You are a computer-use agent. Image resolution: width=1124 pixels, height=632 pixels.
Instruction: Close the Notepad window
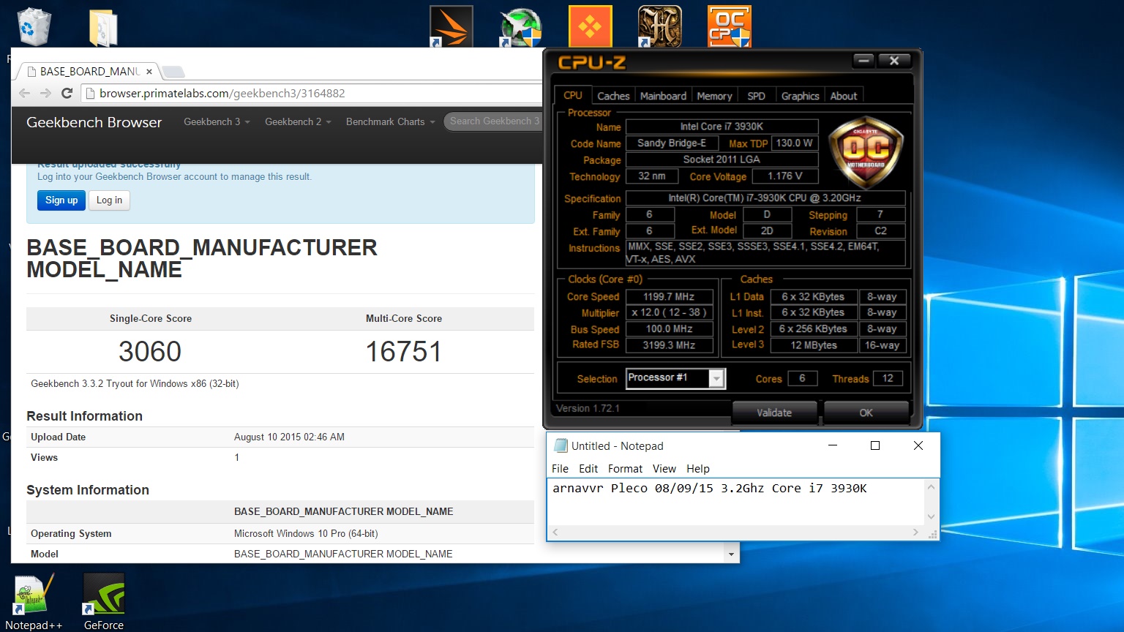(x=918, y=445)
